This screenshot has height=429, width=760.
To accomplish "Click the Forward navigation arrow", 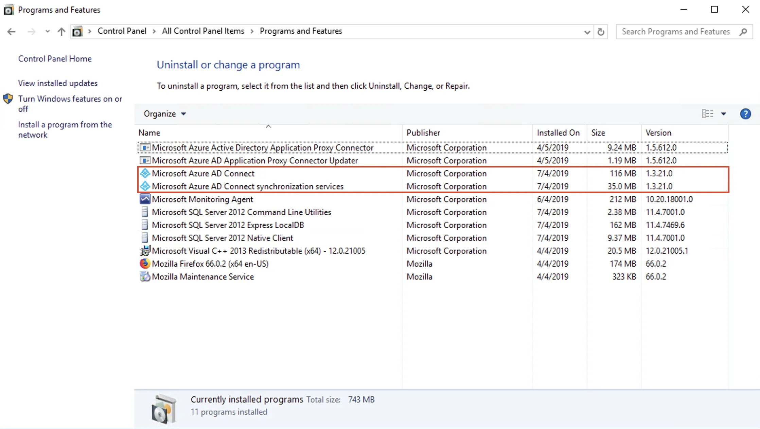I will coord(31,32).
